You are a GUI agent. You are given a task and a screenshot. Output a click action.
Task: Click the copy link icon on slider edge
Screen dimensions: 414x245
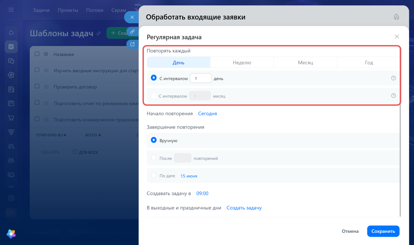132,31
